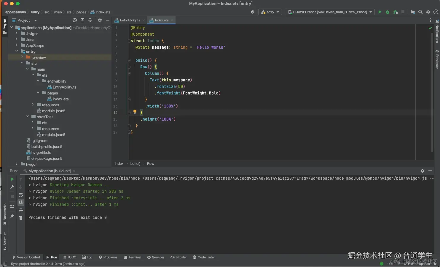Image resolution: width=440 pixels, height=267 pixels.
Task: Toggle pin tab in Run panel
Action: click(12, 216)
